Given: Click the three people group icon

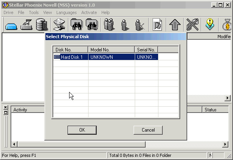Looking at the screenshot, I should pyautogui.click(x=109, y=25).
